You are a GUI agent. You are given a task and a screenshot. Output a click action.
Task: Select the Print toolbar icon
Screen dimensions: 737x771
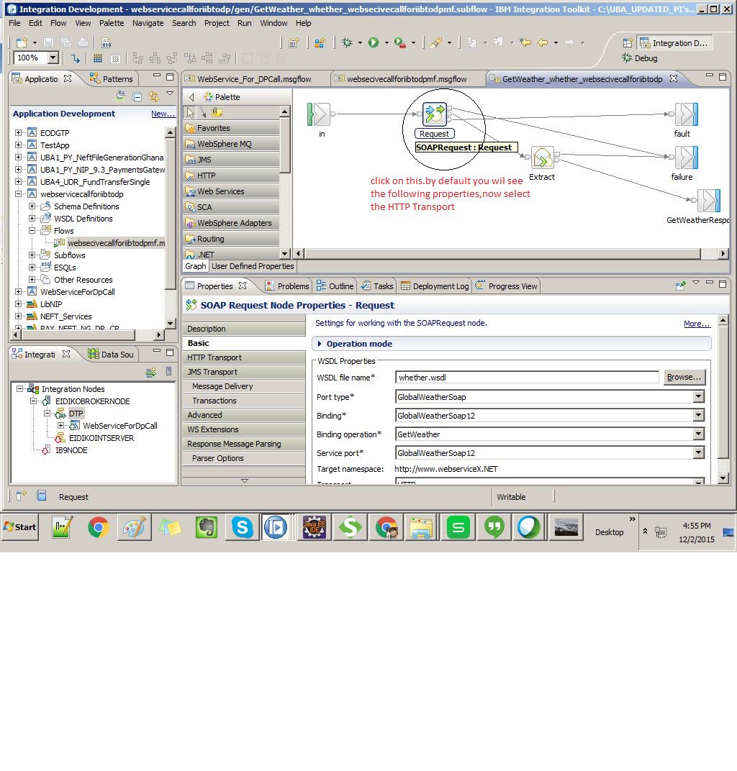tap(83, 42)
